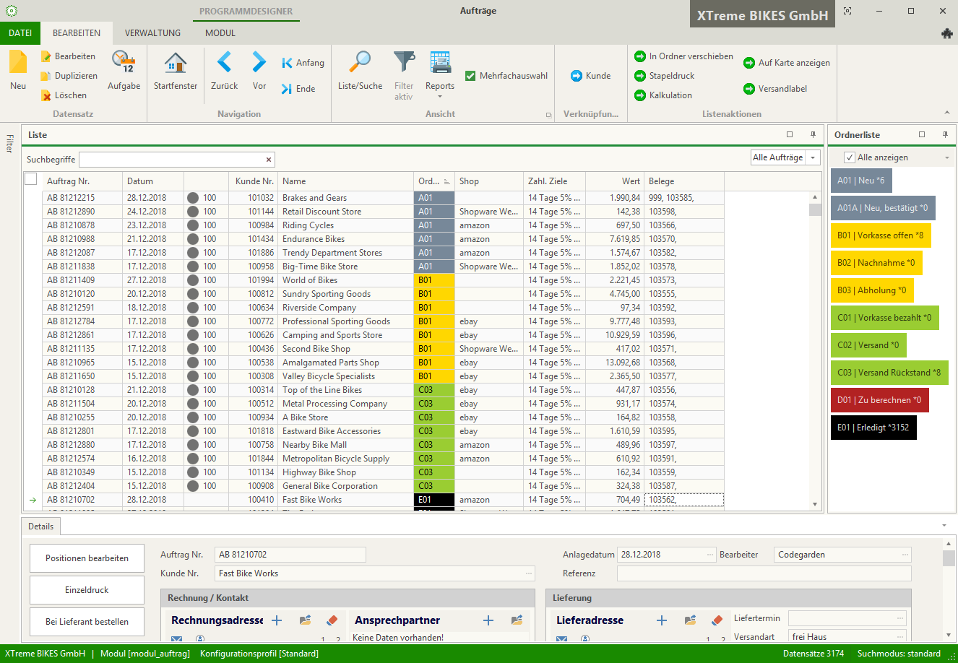Viewport: 958px width, 663px height.
Task: Open Liste/Suche magnifier tool
Action: click(360, 62)
